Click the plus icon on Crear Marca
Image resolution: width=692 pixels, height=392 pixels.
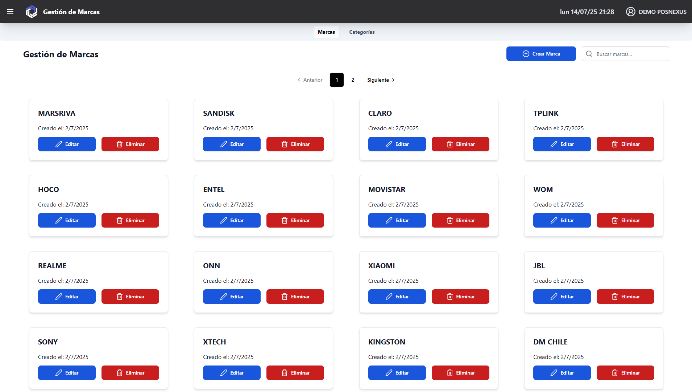[526, 54]
